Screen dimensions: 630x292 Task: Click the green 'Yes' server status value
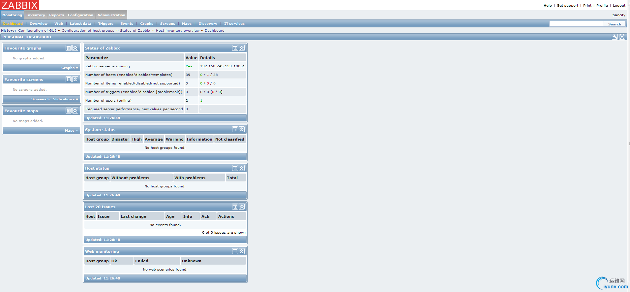(189, 66)
